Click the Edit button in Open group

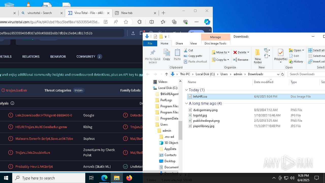click(x=294, y=56)
